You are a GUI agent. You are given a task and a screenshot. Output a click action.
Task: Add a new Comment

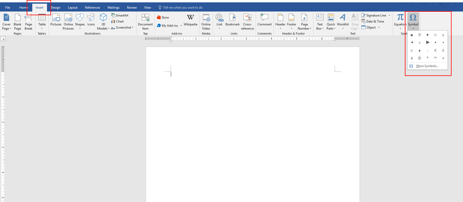point(265,20)
